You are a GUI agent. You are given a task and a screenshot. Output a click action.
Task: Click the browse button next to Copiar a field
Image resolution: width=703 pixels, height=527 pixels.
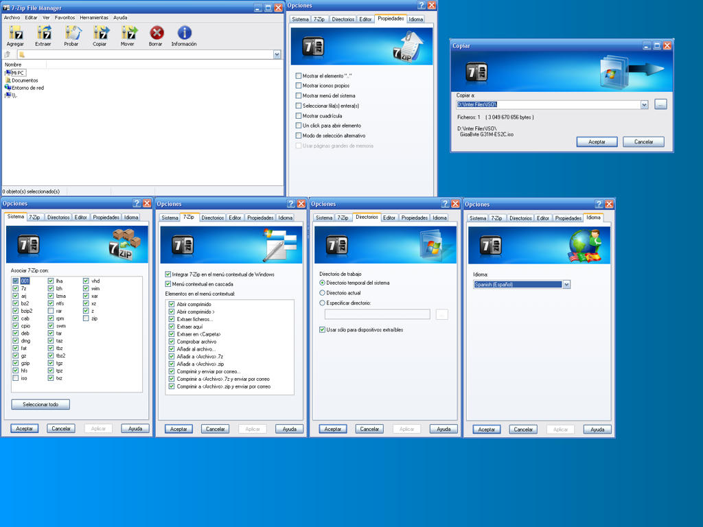pos(660,104)
